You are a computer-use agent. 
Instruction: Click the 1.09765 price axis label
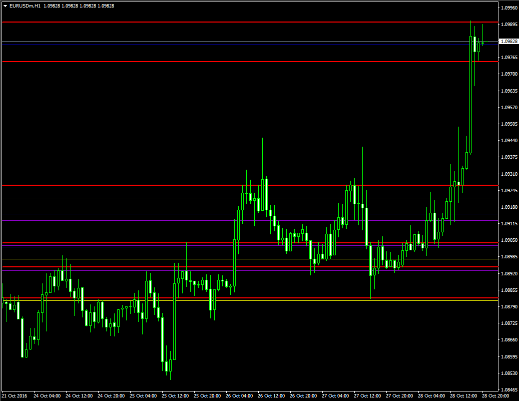pyautogui.click(x=509, y=58)
